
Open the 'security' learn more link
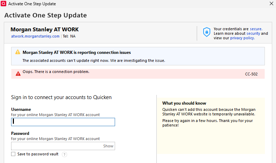(x=253, y=33)
